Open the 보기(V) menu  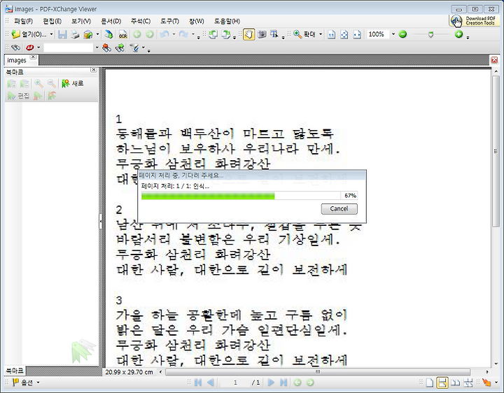81,21
